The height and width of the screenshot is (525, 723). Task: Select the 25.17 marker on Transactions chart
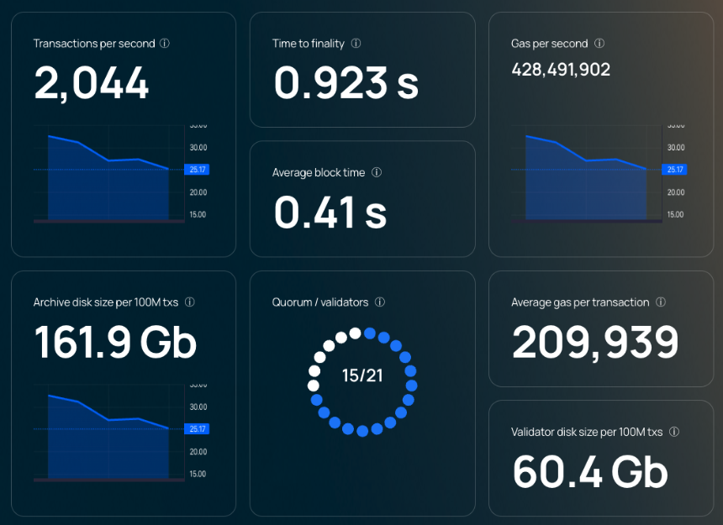pos(197,170)
